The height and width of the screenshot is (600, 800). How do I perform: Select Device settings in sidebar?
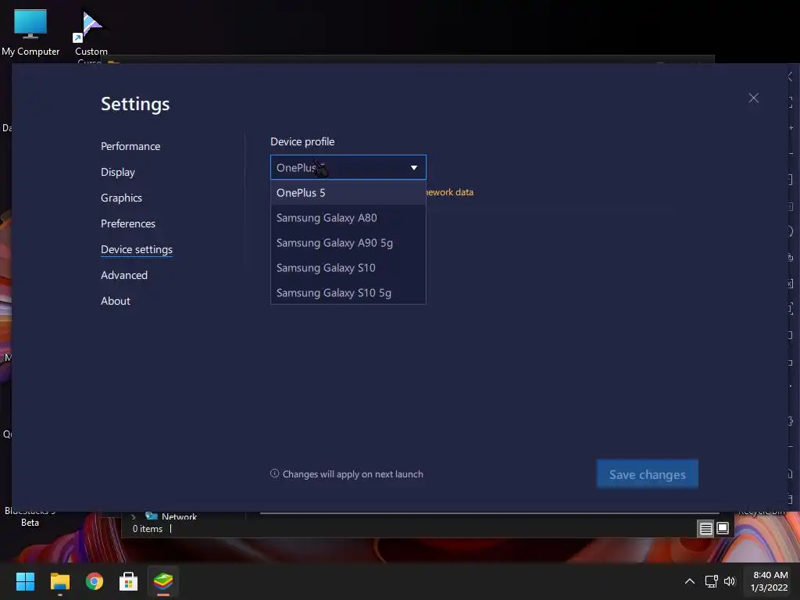click(136, 249)
